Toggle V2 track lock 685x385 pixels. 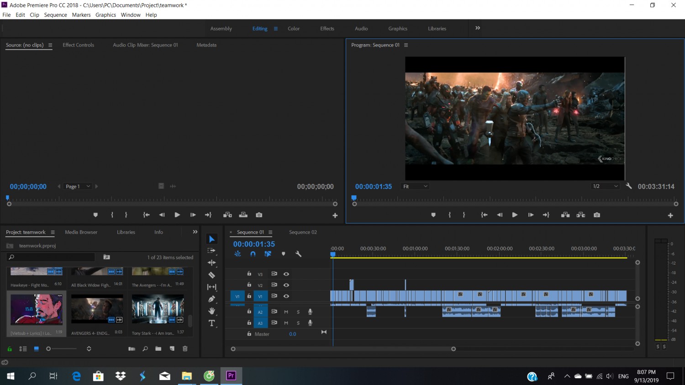coord(249,285)
